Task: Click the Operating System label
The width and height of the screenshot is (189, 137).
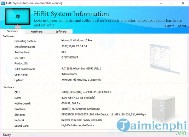Action: [26, 41]
